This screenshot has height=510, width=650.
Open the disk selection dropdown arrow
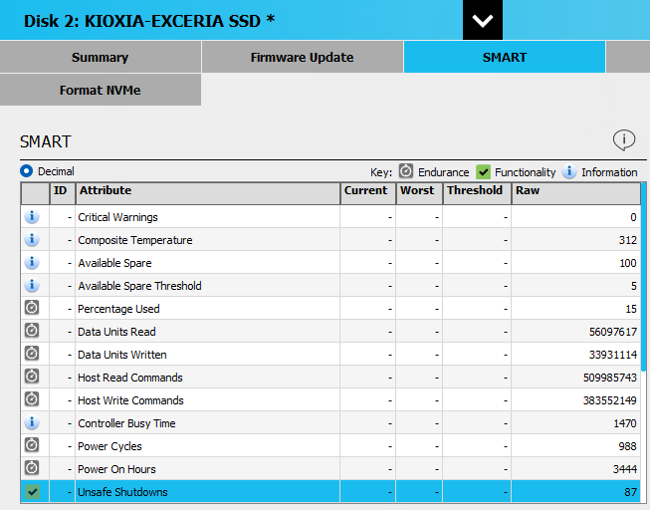coord(483,20)
